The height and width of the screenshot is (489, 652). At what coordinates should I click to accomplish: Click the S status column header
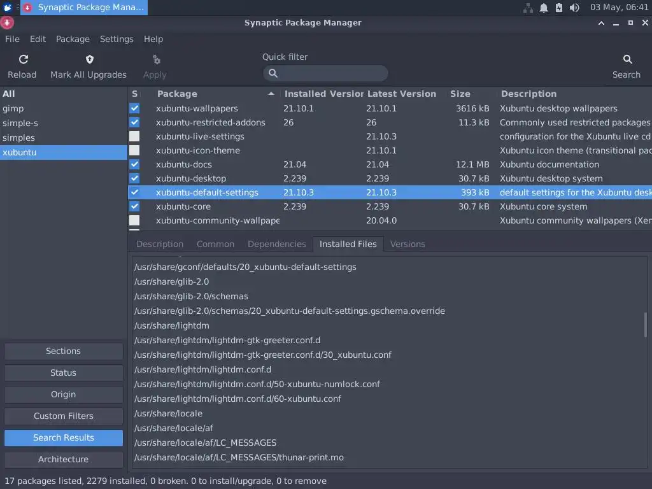pyautogui.click(x=135, y=94)
